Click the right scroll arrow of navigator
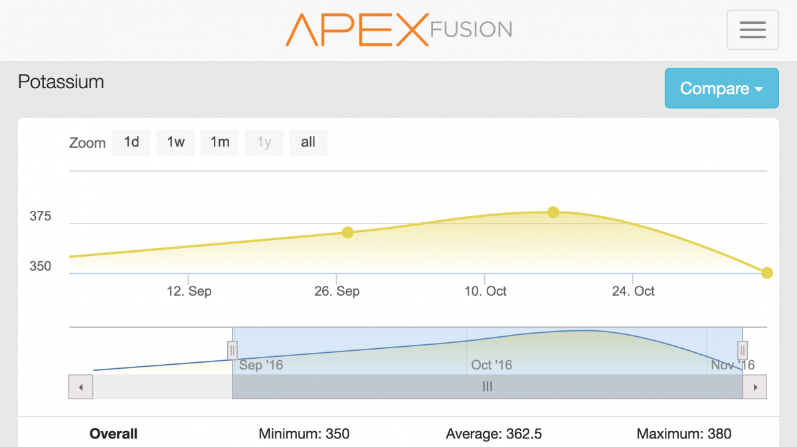This screenshot has width=797, height=447. coord(754,387)
